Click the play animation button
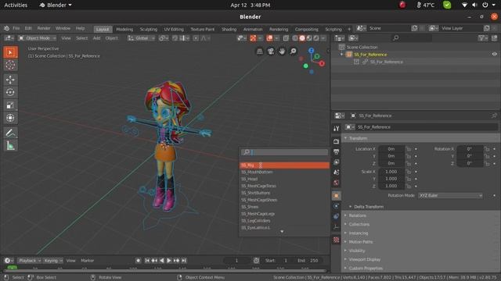This screenshot has width=501, height=281. coord(169,261)
